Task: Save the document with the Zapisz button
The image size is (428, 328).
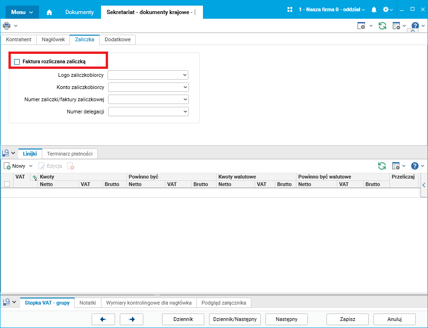Action: 348,319
